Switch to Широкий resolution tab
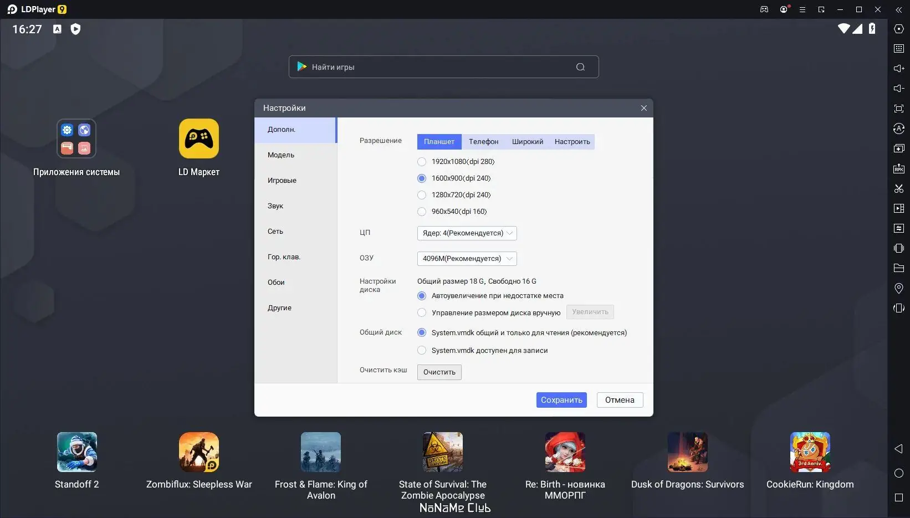Screen dimensions: 910x518 coord(528,142)
